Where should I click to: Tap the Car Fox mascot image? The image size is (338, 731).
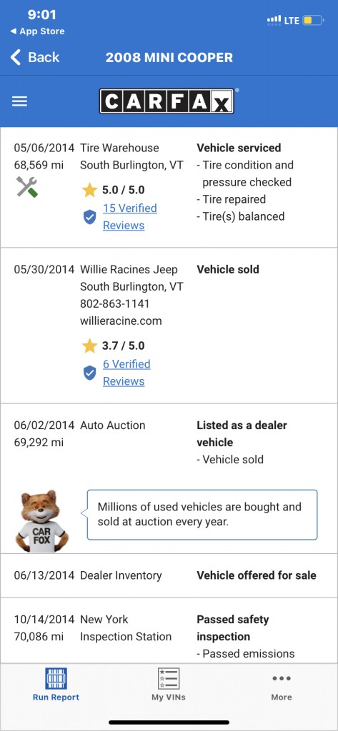point(41,520)
